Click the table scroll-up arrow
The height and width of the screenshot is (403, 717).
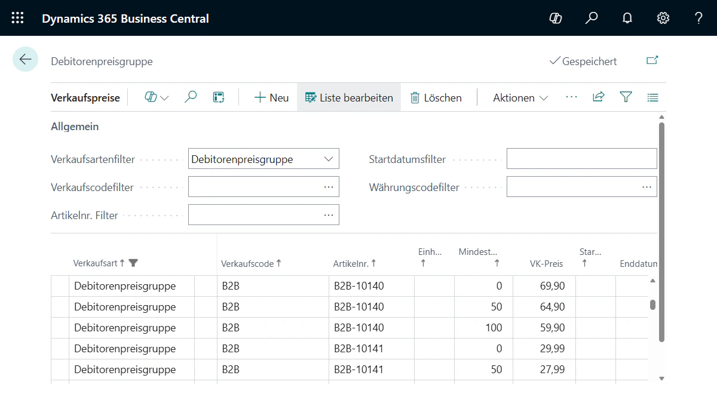pos(652,281)
